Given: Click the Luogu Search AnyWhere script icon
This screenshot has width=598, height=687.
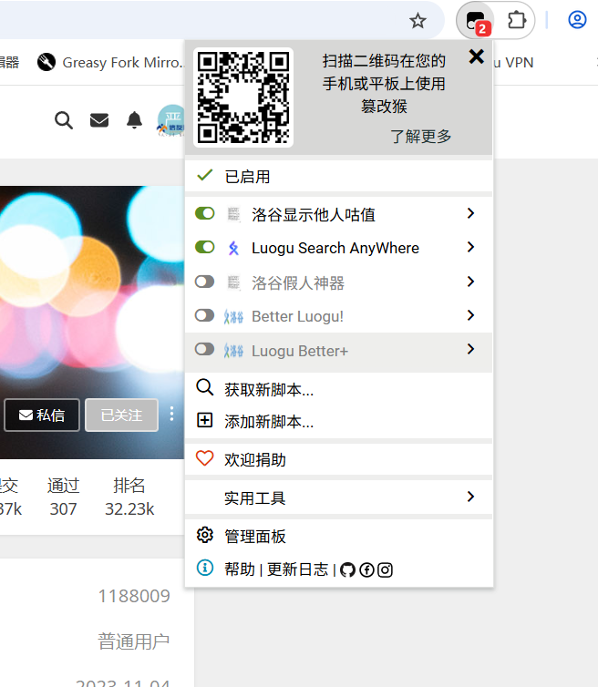Looking at the screenshot, I should (x=233, y=248).
